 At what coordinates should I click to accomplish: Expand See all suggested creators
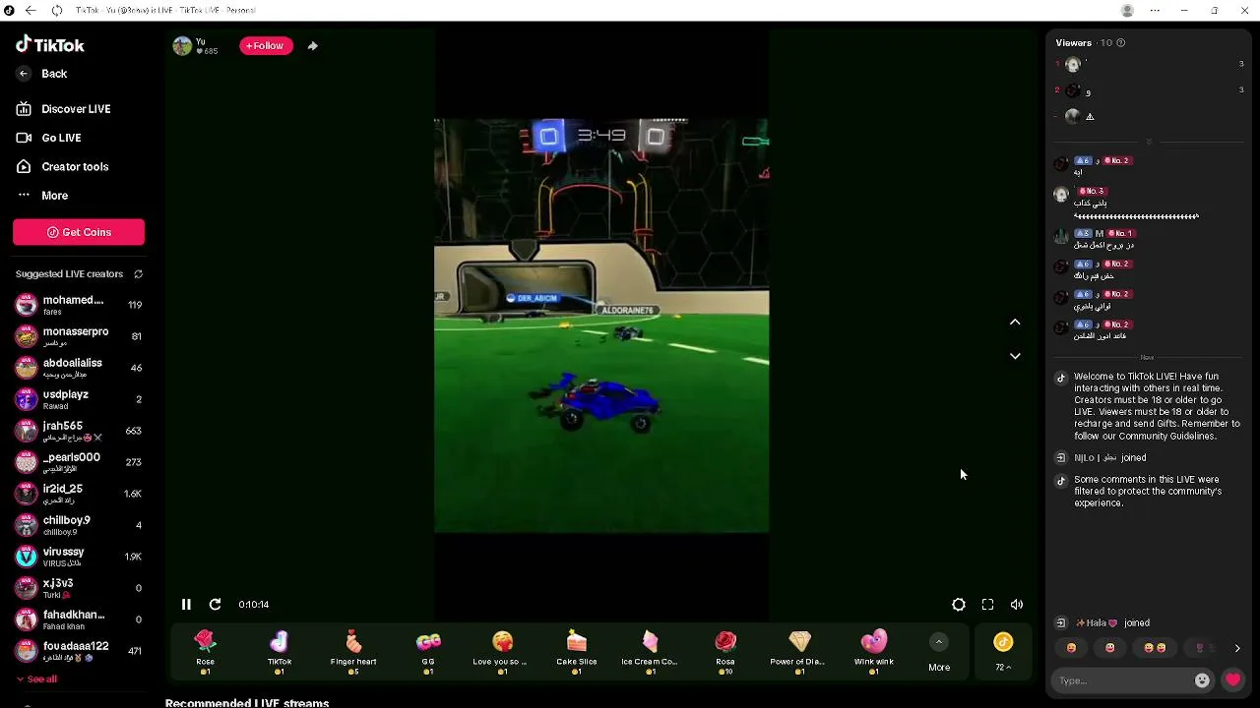point(36,679)
